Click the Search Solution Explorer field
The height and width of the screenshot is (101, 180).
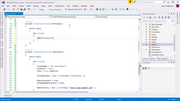(x=157, y=21)
